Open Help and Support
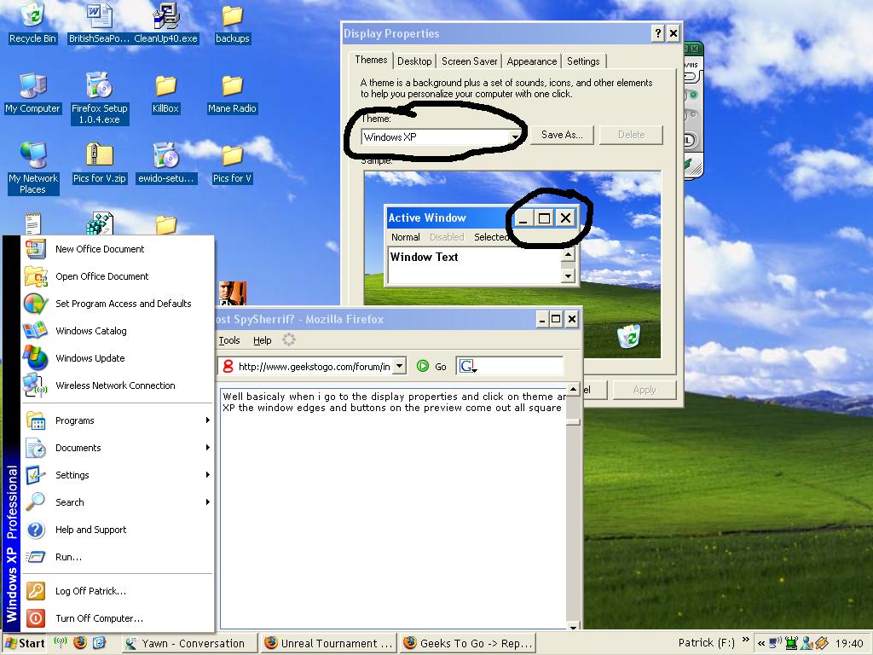This screenshot has height=655, width=873. pyautogui.click(x=118, y=530)
